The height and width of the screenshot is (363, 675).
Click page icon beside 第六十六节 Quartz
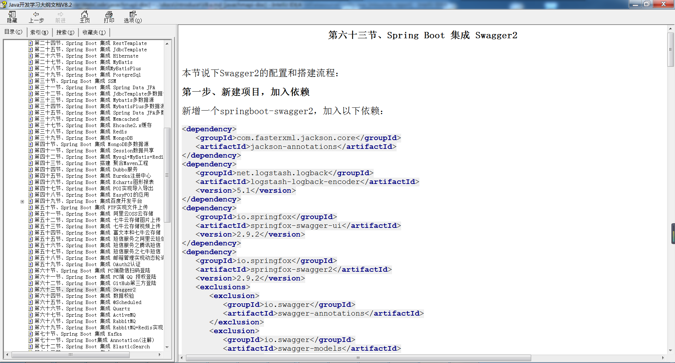31,309
